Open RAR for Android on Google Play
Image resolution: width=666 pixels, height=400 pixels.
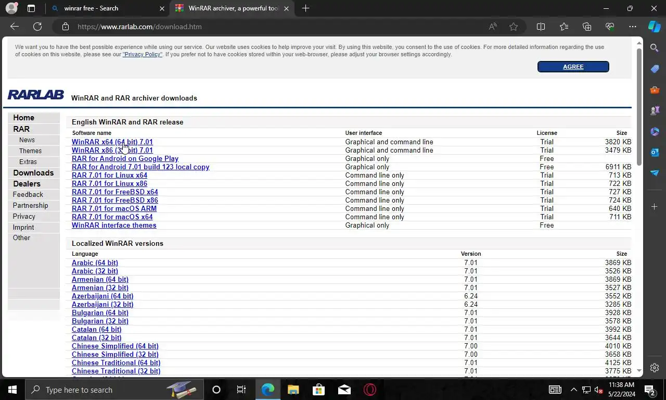click(125, 158)
